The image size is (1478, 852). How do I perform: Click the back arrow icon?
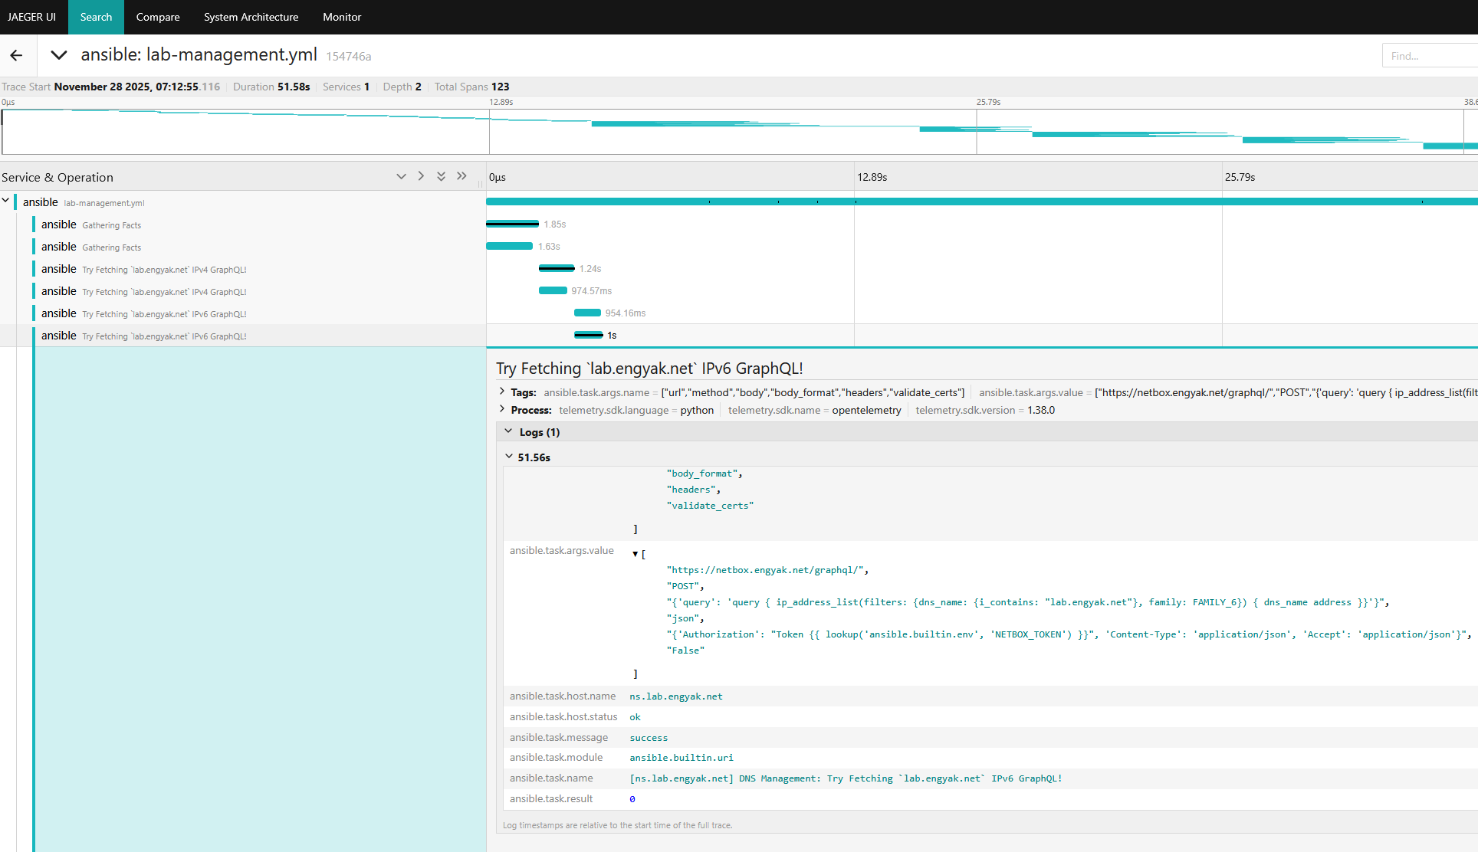click(x=16, y=55)
